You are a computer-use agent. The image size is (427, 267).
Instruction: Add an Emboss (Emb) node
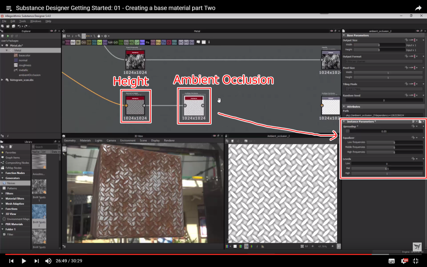(x=105, y=42)
